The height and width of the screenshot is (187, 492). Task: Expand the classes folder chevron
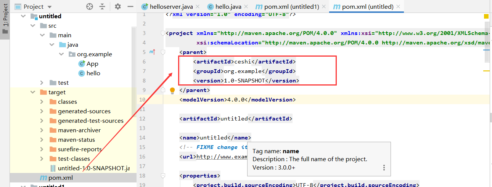42,102
